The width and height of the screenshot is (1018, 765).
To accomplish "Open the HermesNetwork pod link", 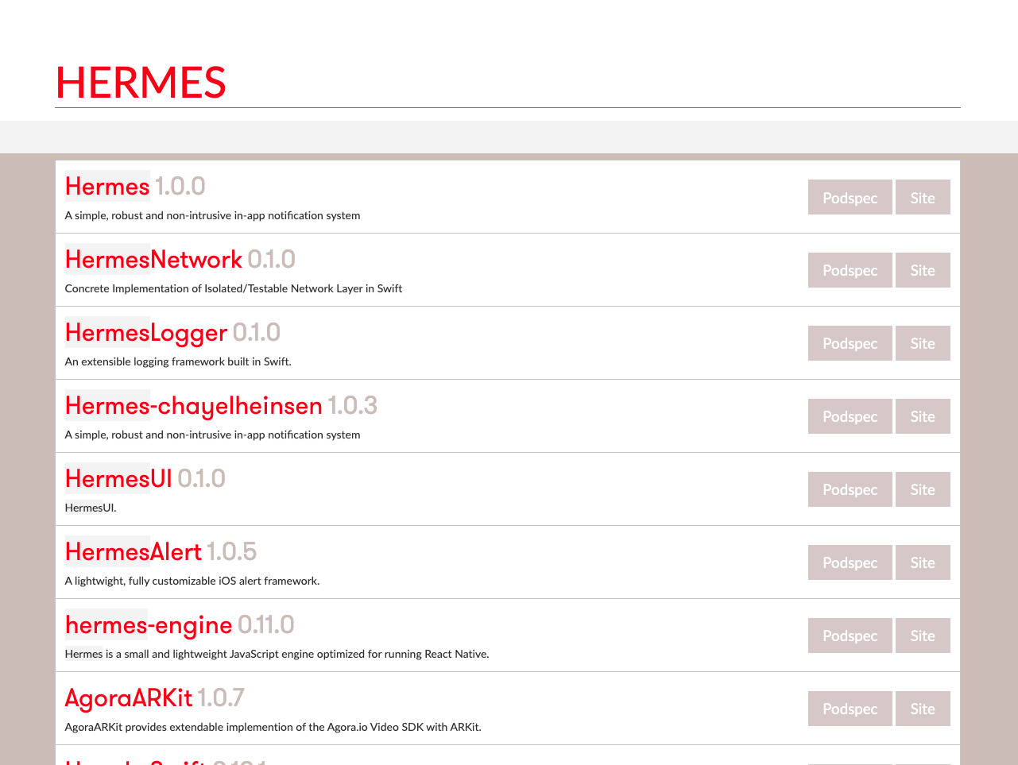I will 153,259.
